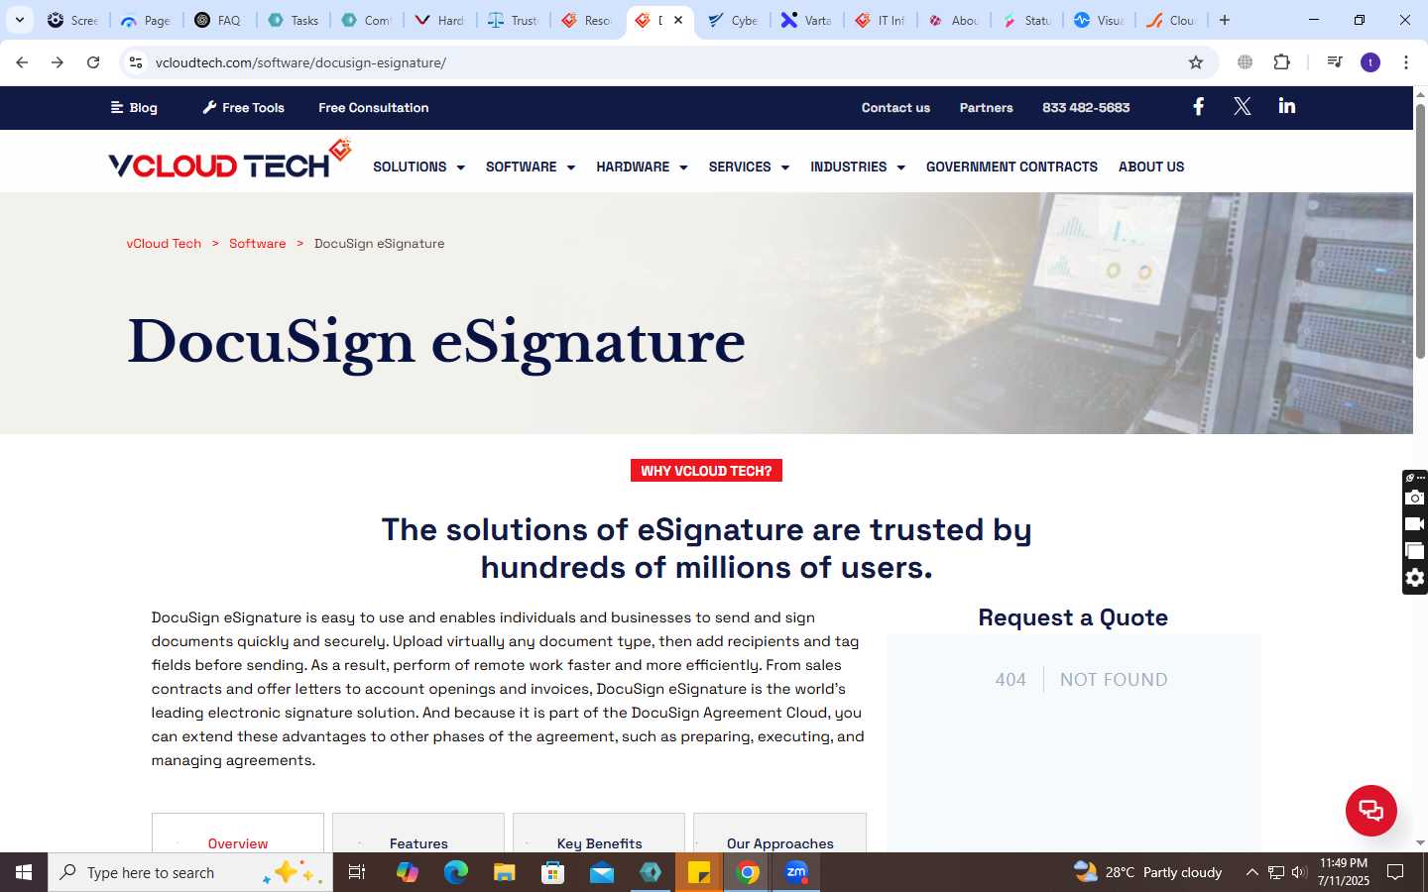
Task: Go back with the browser back arrow
Action: tap(22, 62)
